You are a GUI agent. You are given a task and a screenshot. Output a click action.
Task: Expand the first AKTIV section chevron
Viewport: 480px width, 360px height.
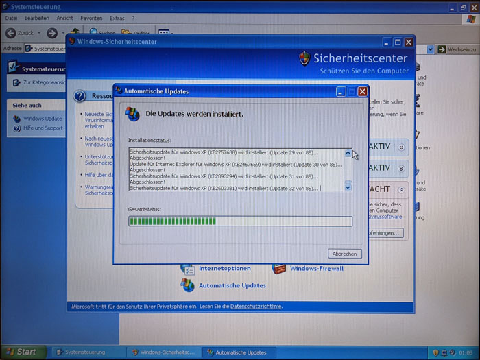pyautogui.click(x=401, y=147)
